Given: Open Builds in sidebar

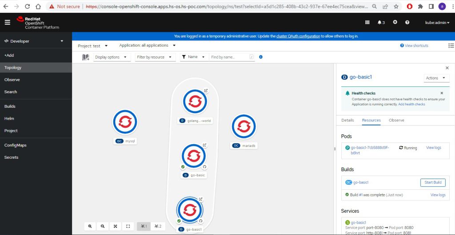Looking at the screenshot, I should [x=36, y=106].
